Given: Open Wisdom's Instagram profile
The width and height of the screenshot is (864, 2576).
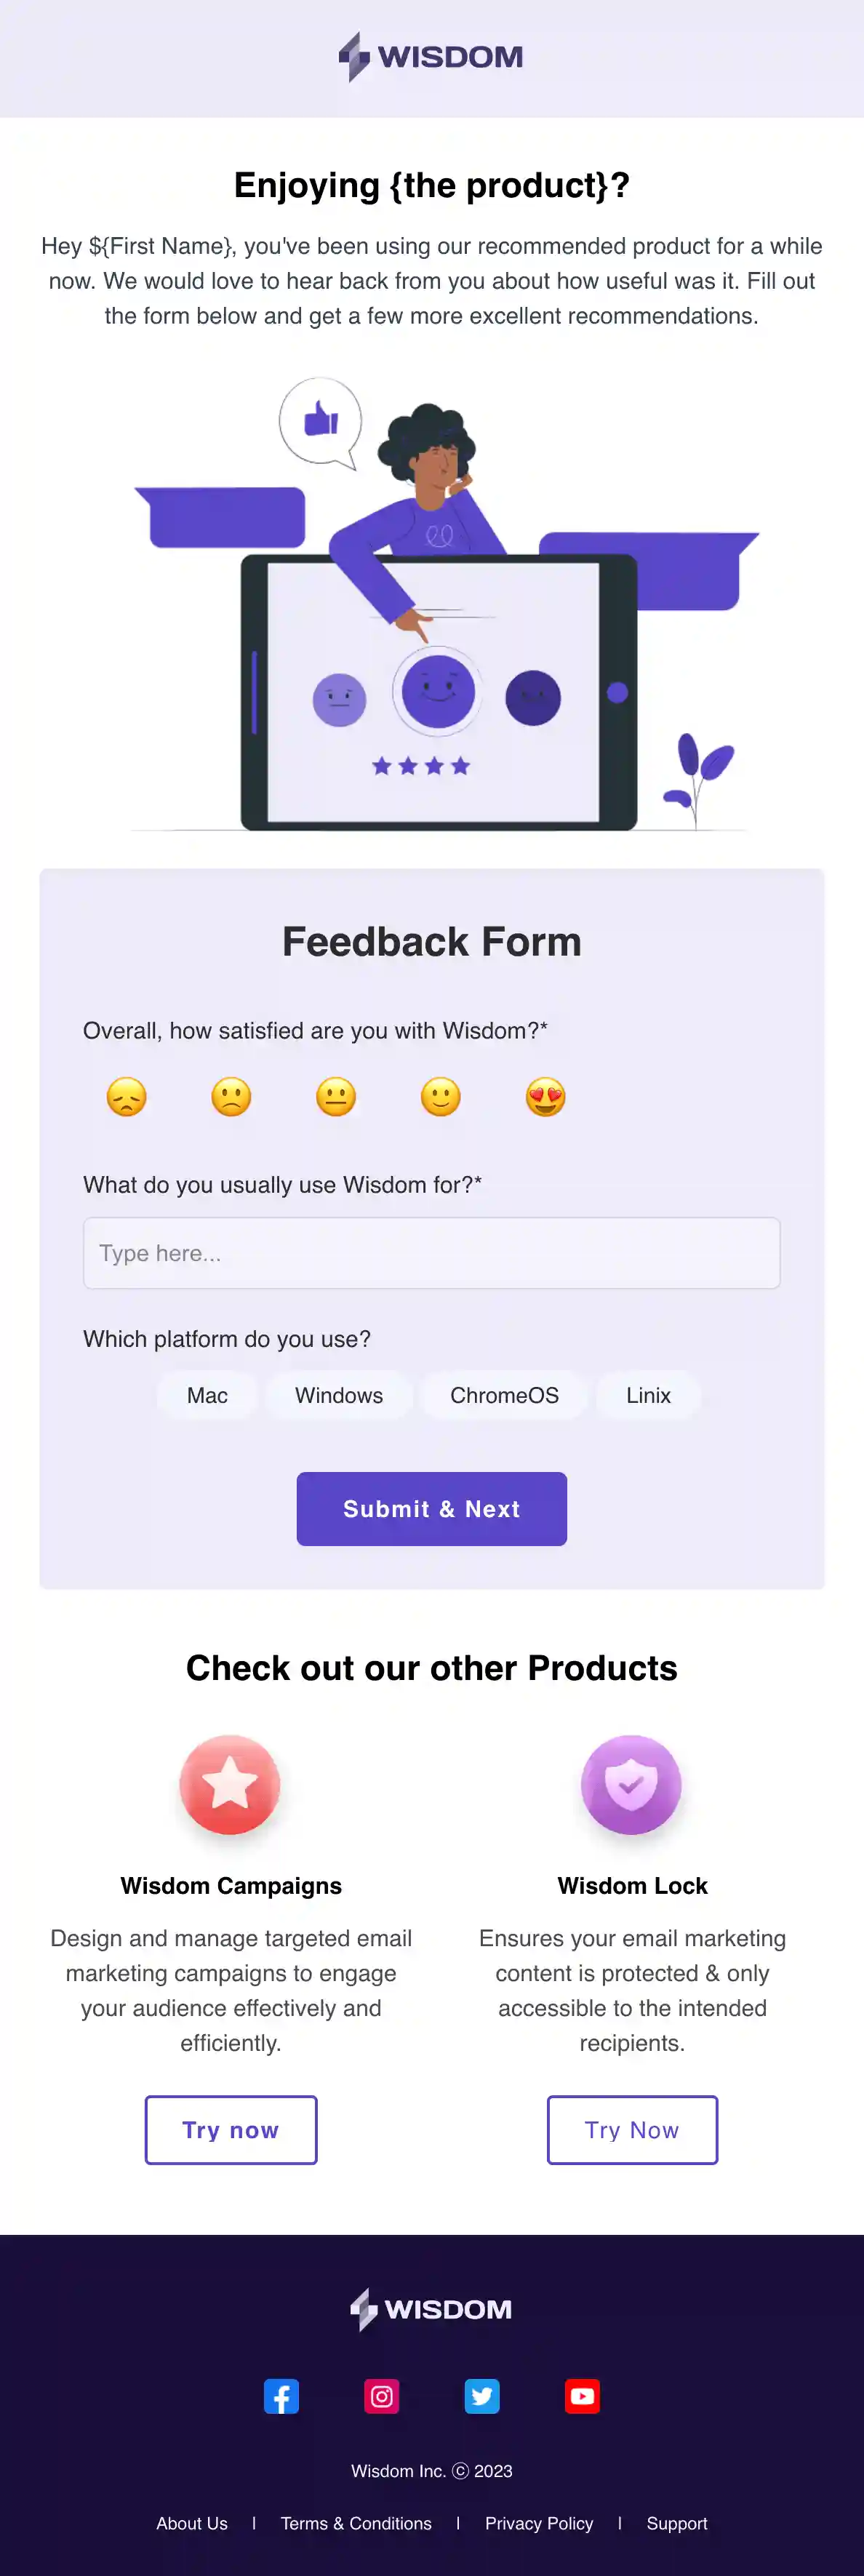Looking at the screenshot, I should (381, 2396).
